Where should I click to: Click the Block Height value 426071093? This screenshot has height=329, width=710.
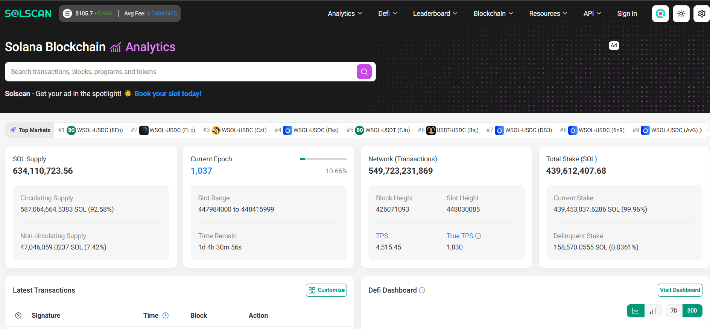(392, 209)
